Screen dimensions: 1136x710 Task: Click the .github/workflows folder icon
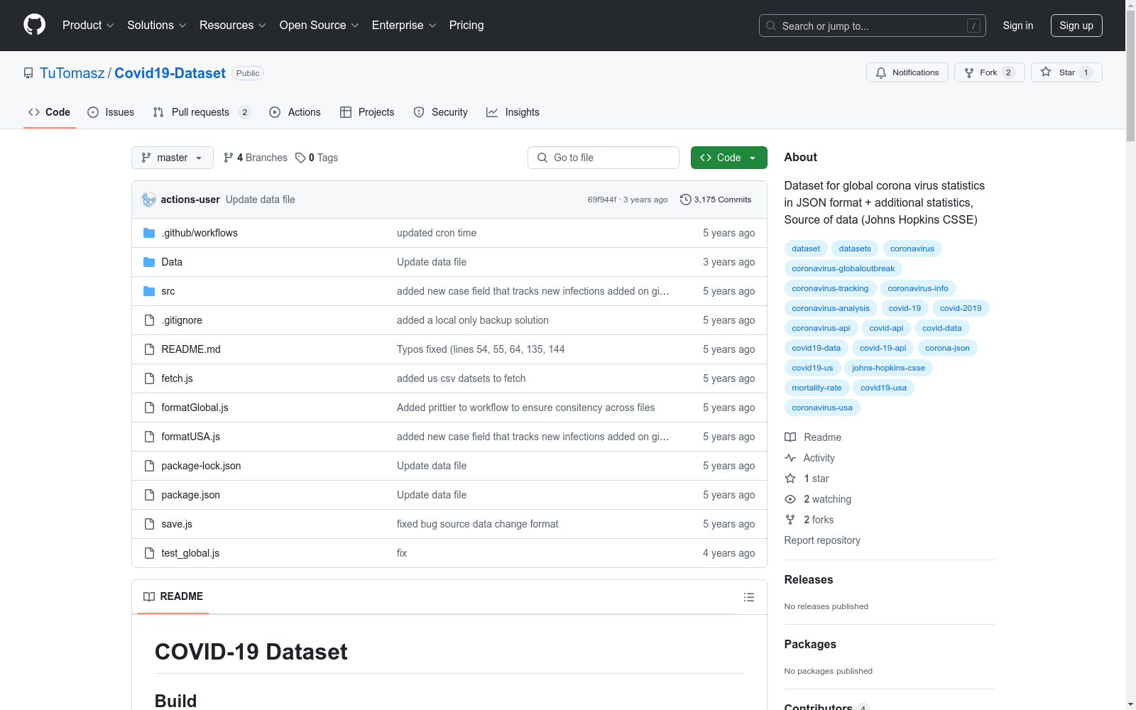[149, 233]
